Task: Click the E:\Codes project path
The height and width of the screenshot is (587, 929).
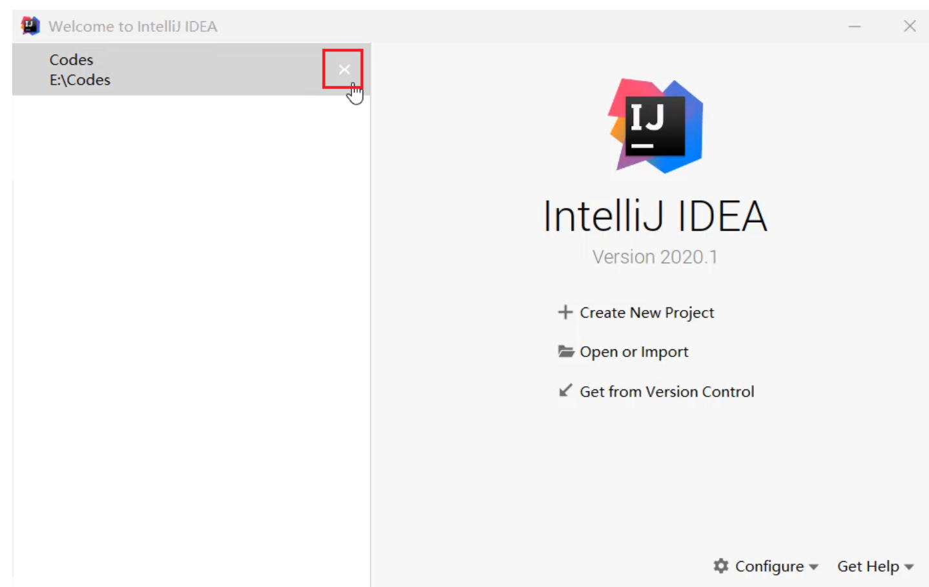Action: (80, 80)
